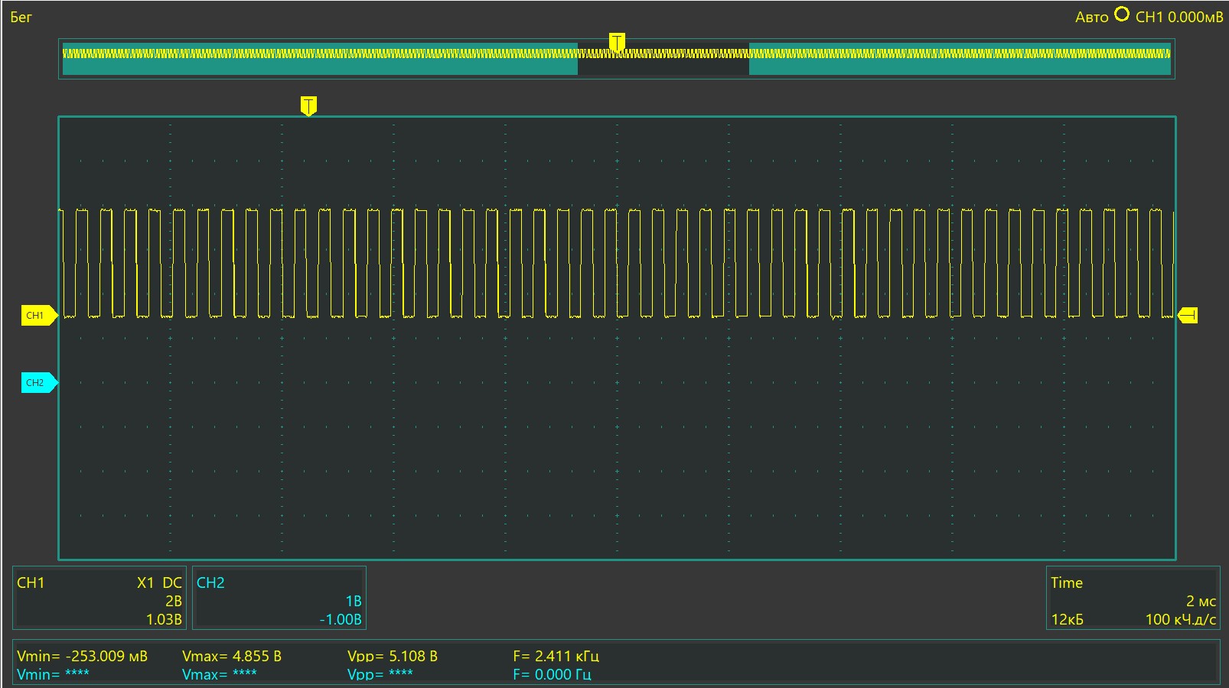Click the CH2 Vpp= **** measurement

pyautogui.click(x=380, y=674)
